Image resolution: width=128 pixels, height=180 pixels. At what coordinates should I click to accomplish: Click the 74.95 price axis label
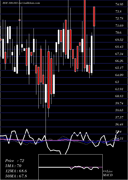[119, 4]
